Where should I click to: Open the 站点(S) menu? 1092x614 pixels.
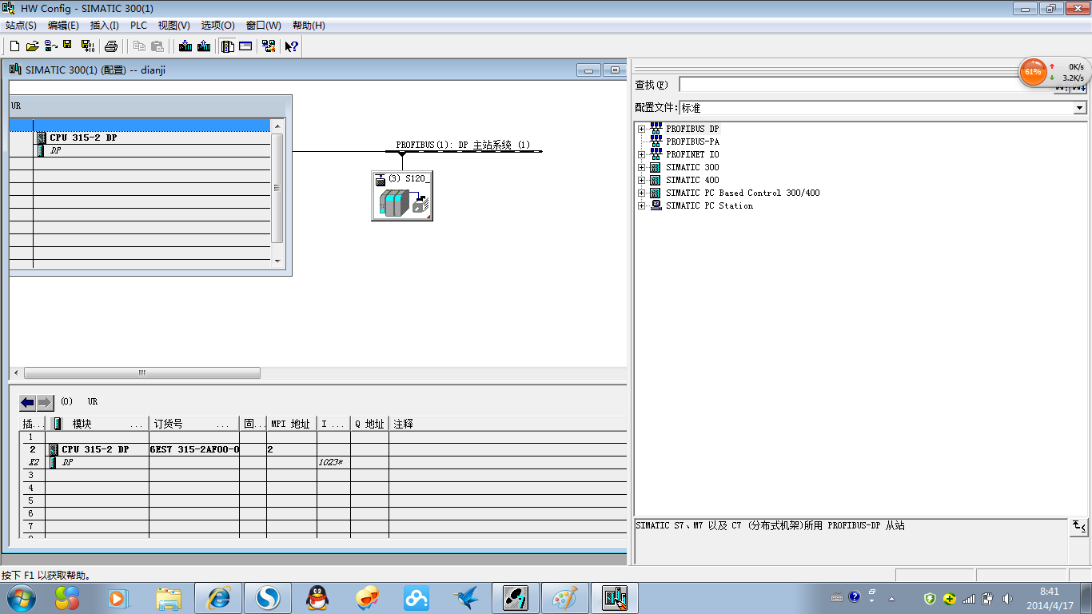click(21, 26)
